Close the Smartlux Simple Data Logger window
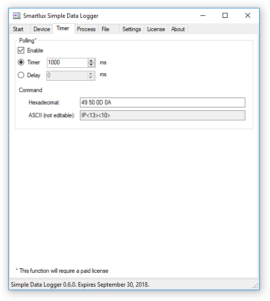 pyautogui.click(x=248, y=15)
